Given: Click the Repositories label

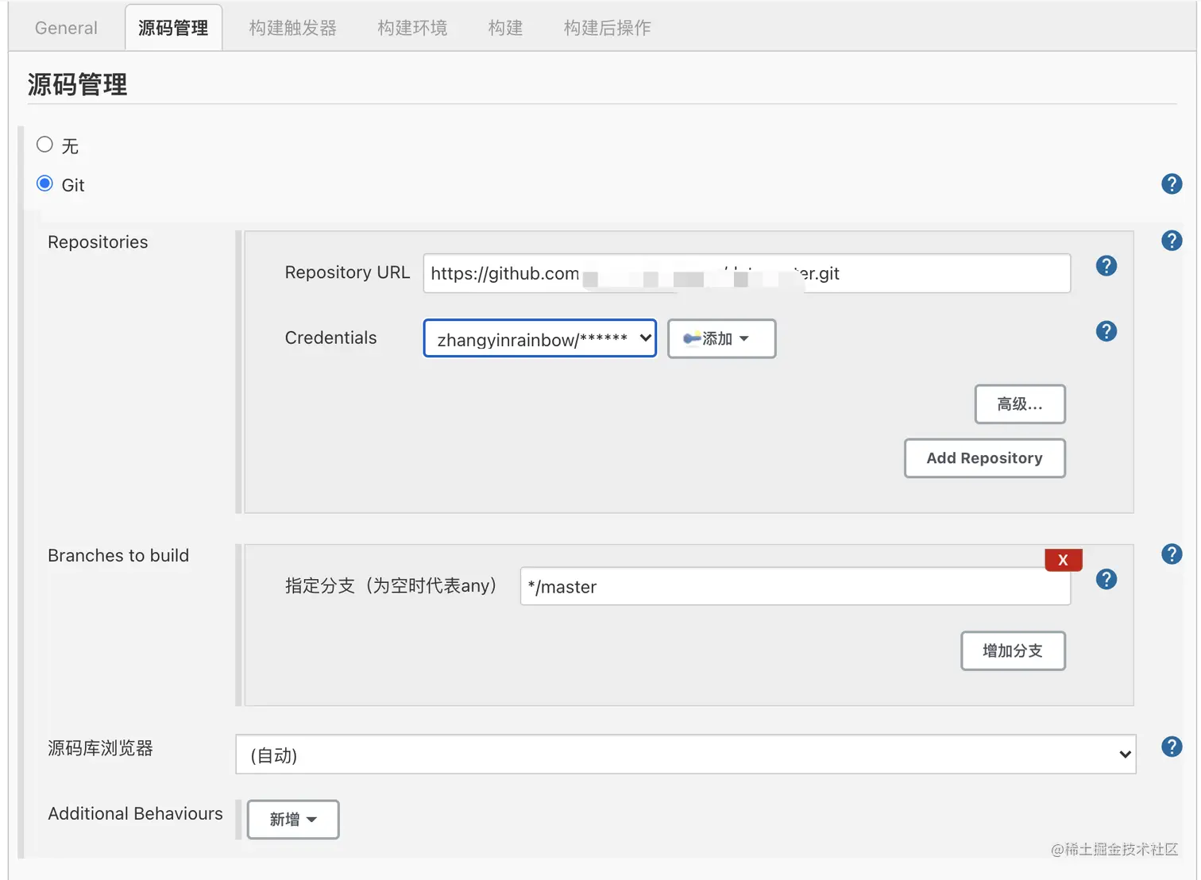Looking at the screenshot, I should click(98, 242).
